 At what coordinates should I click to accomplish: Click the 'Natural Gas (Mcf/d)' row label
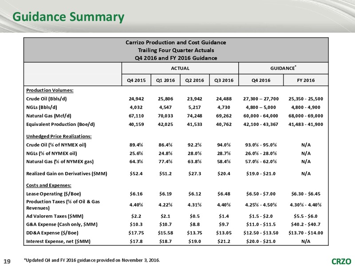(49, 116)
